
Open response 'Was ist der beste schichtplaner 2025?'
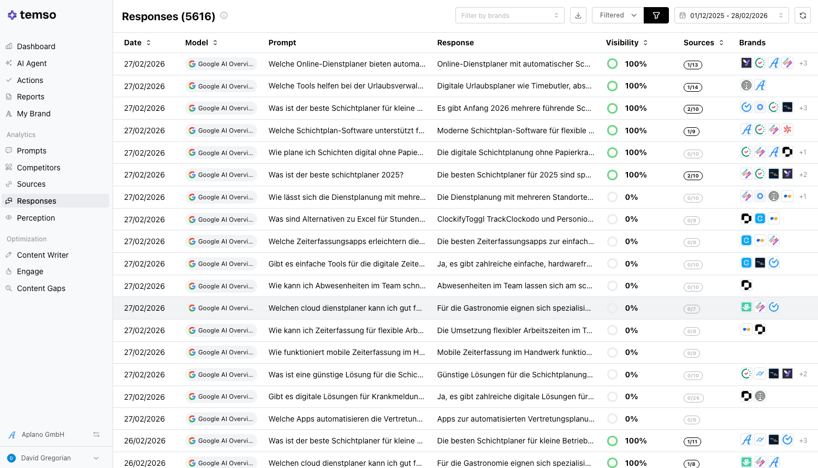[336, 175]
